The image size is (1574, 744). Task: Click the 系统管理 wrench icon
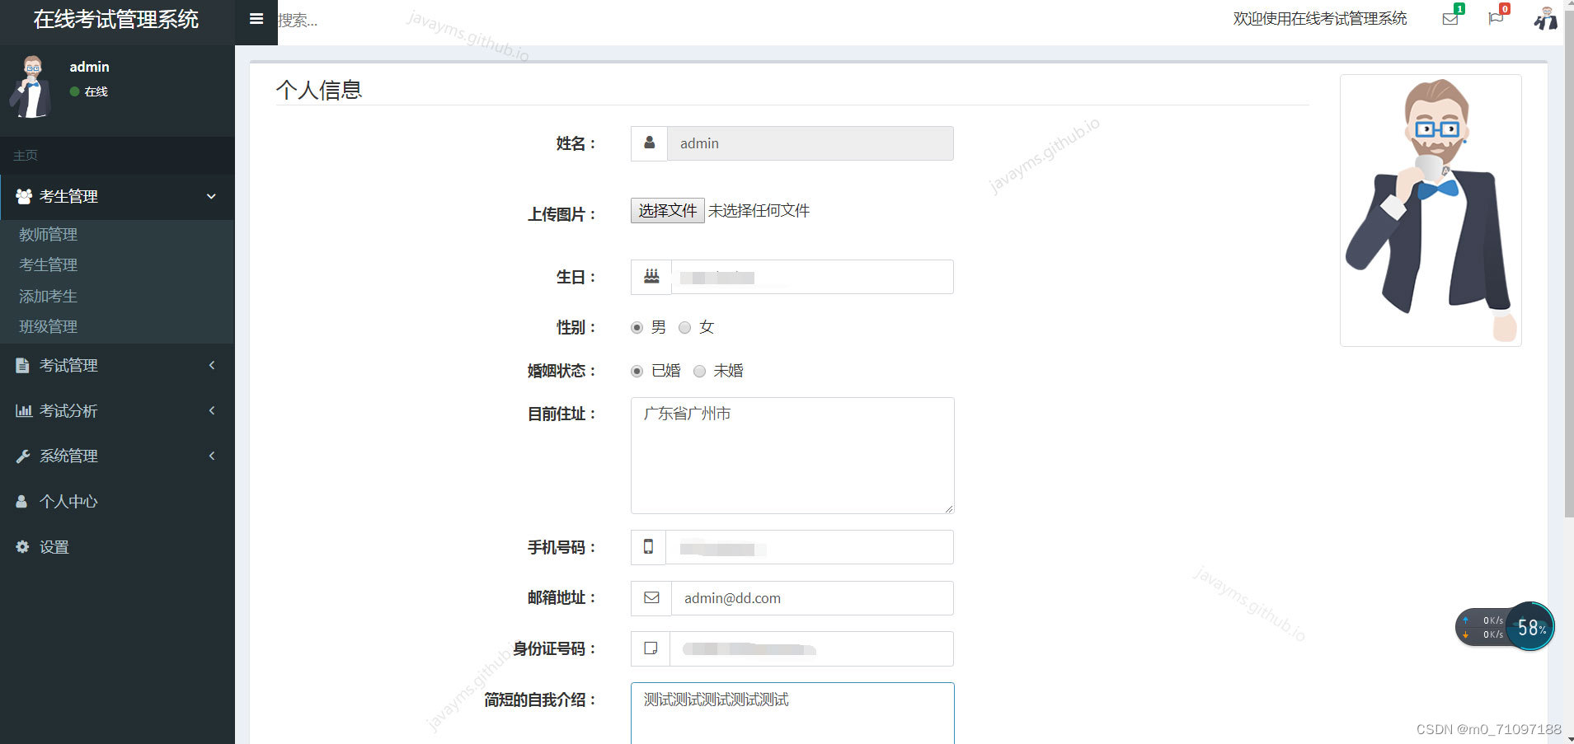click(23, 456)
